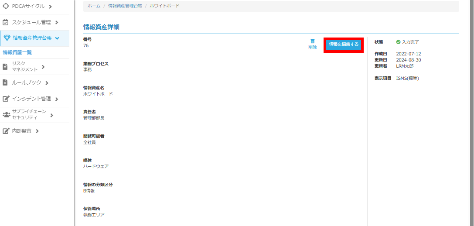Click the rulebook file icon
Viewport: 474px width, 226px height.
6,82
